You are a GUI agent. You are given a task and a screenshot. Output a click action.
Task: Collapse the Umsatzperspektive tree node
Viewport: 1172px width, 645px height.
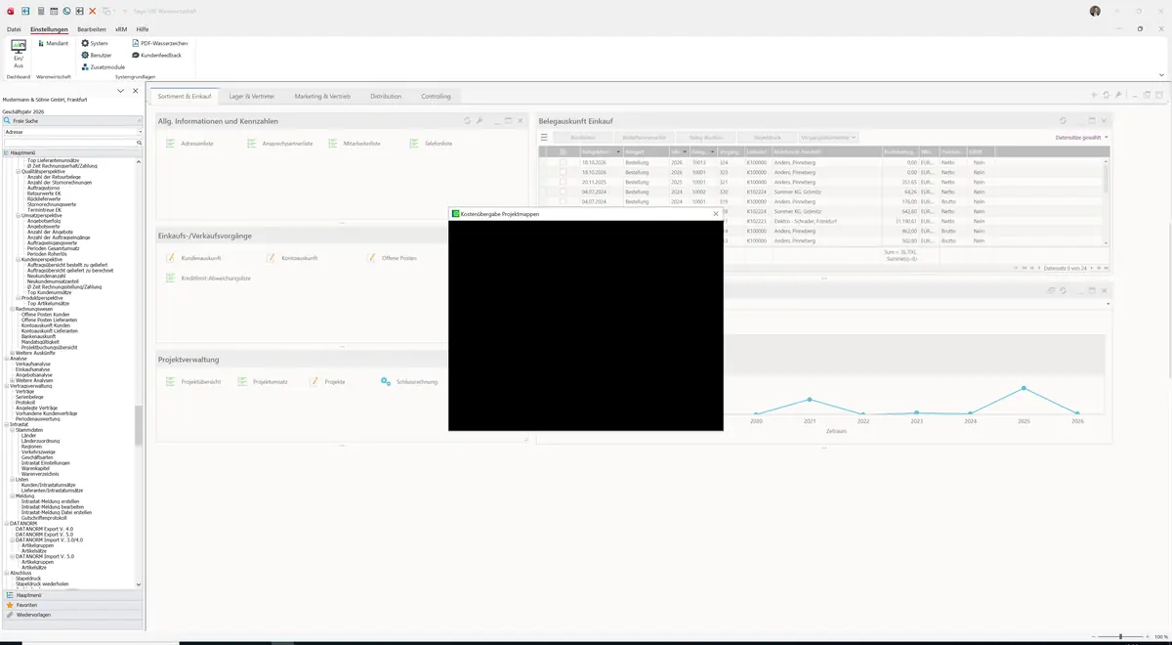tap(19, 216)
